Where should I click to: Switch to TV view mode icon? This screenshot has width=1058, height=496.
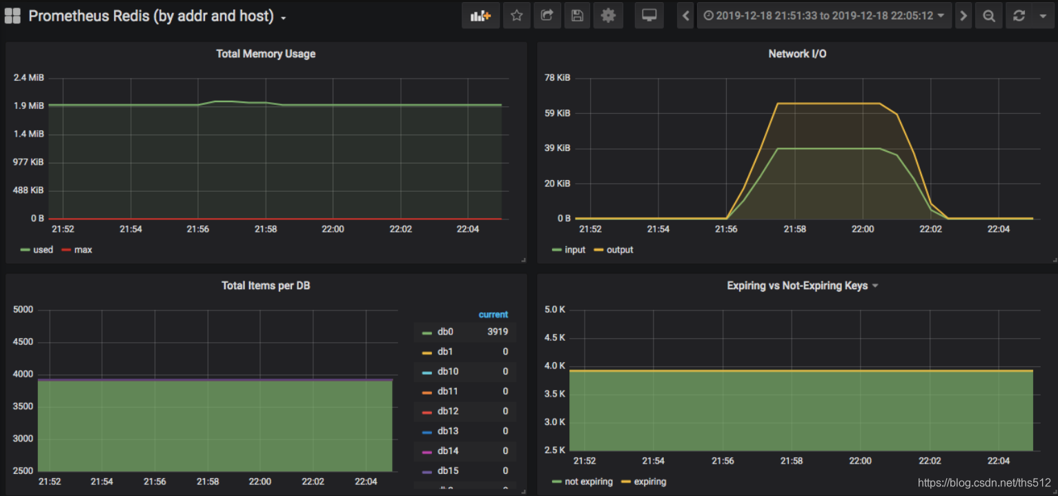click(x=649, y=16)
